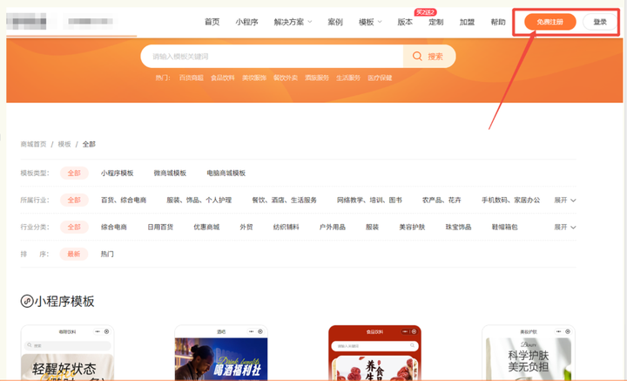This screenshot has height=381, width=627.
Task: Go to 首页 in the top navigation
Action: [212, 22]
